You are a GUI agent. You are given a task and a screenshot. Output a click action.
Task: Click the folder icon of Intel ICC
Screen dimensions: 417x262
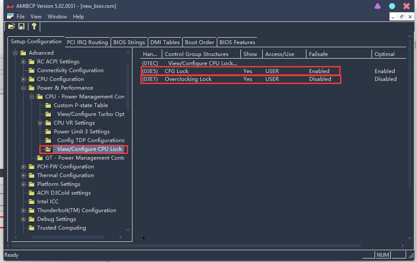tap(31, 202)
